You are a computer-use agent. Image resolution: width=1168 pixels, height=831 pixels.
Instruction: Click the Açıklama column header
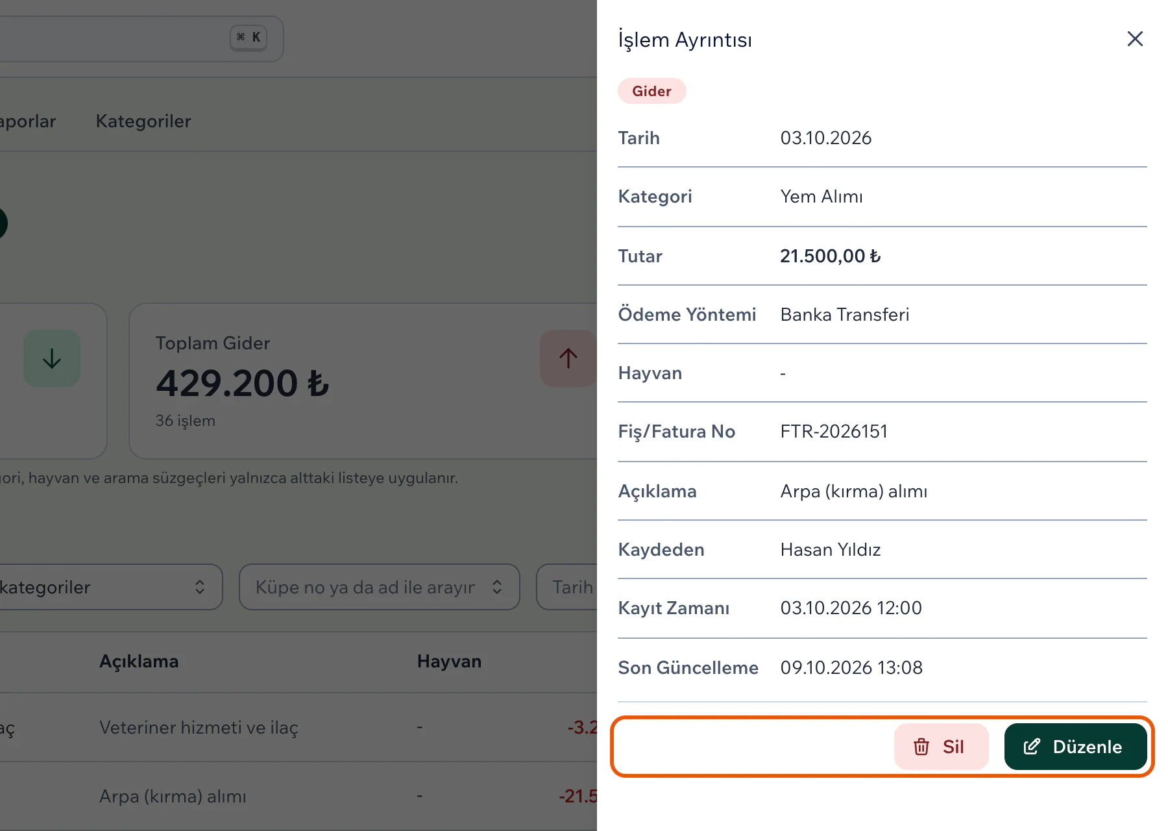[x=139, y=662]
